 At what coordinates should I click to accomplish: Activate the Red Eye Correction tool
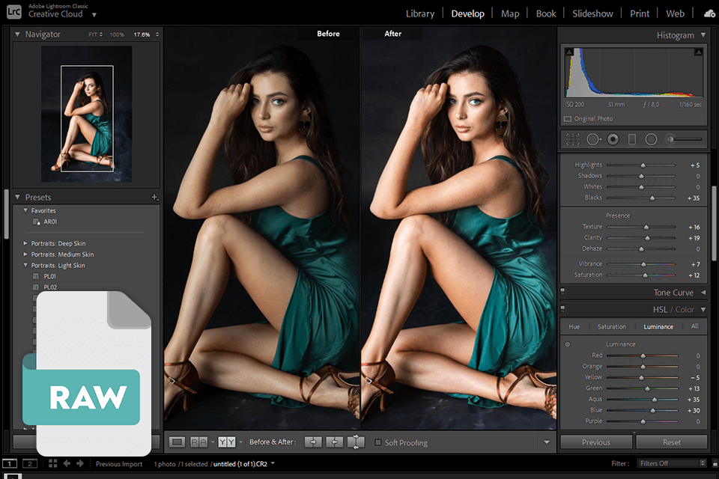613,139
